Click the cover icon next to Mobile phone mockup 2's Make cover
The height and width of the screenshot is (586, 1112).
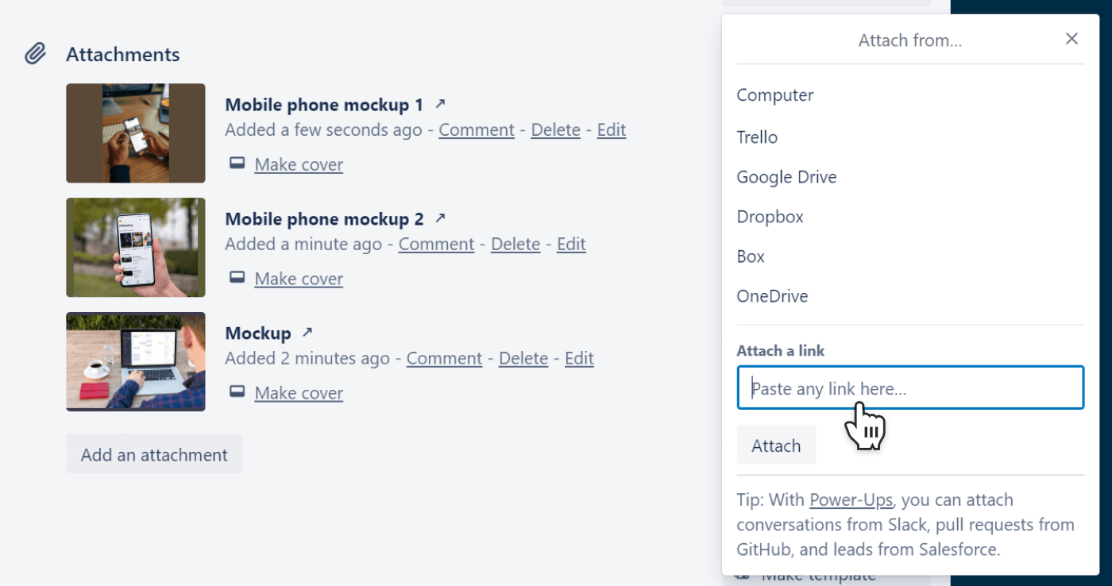237,276
